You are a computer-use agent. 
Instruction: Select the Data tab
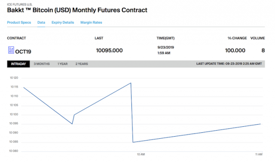point(41,22)
